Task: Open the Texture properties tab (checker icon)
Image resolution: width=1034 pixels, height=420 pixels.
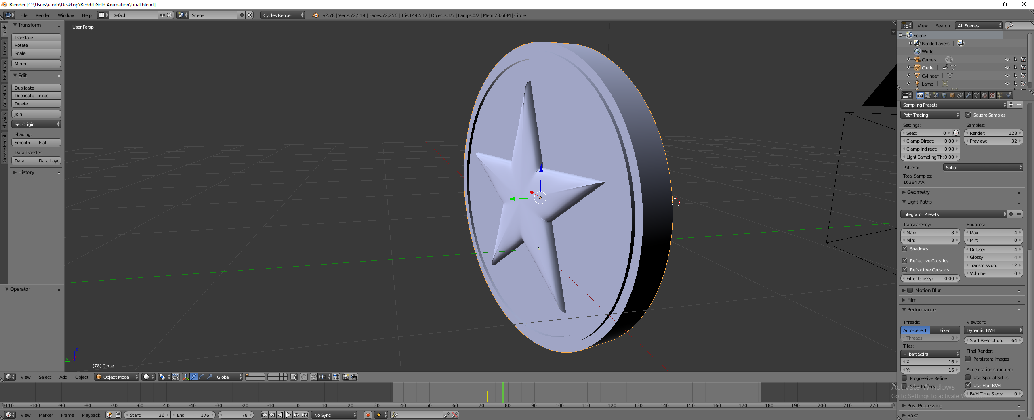Action: pos(992,95)
